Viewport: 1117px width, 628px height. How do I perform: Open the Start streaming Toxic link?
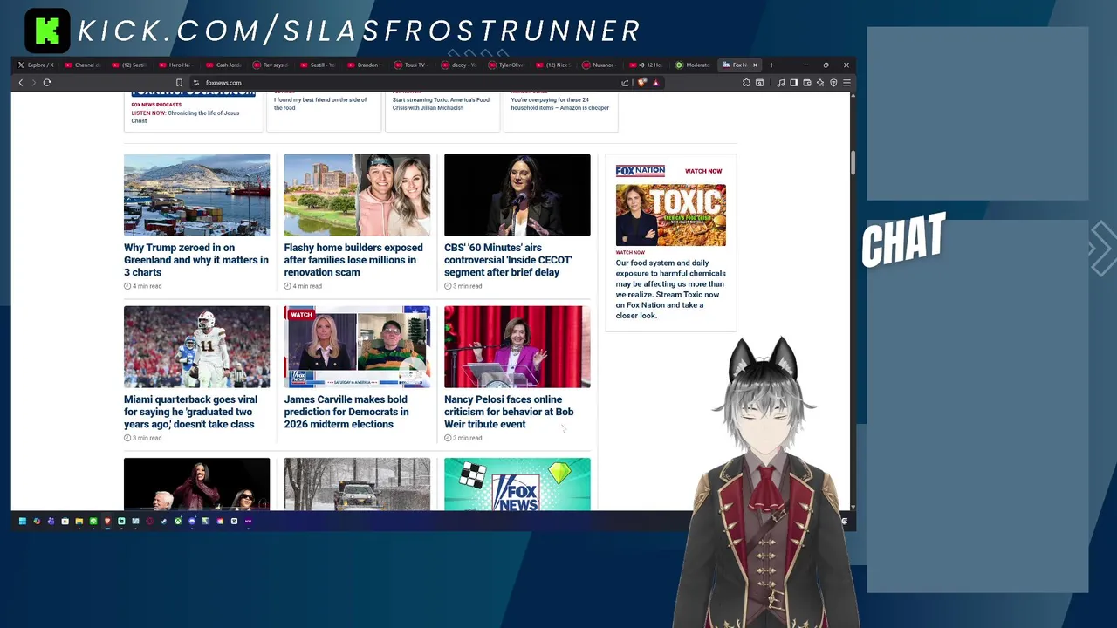click(441, 104)
